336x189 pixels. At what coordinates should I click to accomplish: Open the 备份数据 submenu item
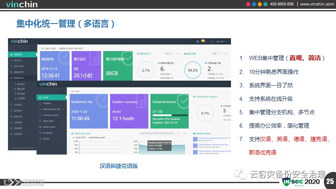20,94
